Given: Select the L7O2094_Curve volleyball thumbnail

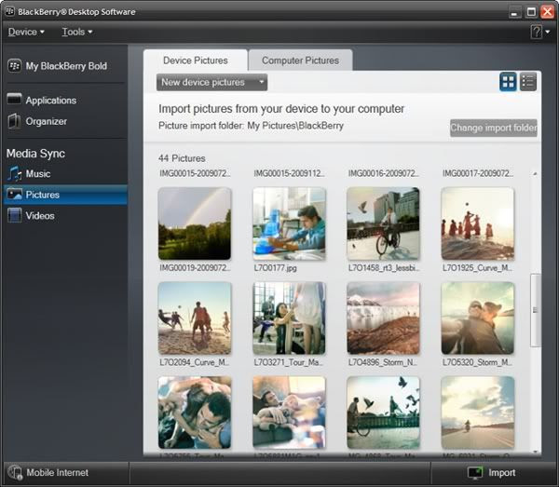Looking at the screenshot, I should pos(195,318).
